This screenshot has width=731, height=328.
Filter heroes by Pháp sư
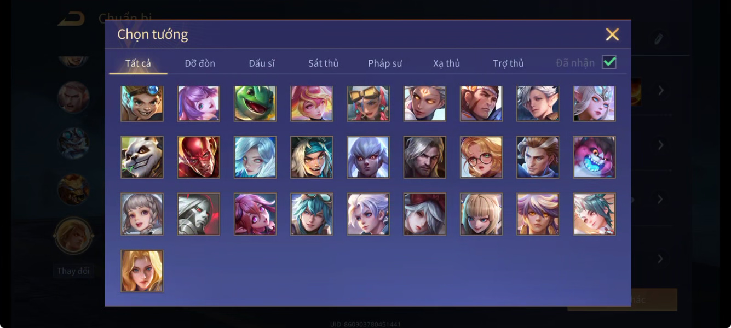click(385, 63)
